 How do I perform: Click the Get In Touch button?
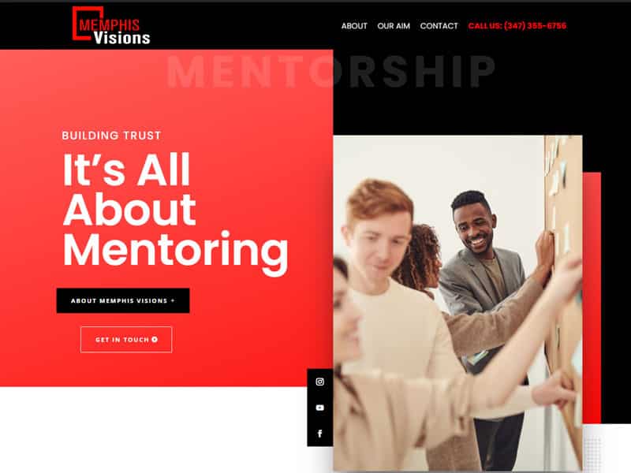coord(126,340)
